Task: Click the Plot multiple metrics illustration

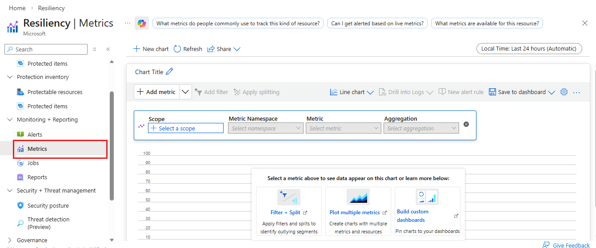Action: point(358,197)
